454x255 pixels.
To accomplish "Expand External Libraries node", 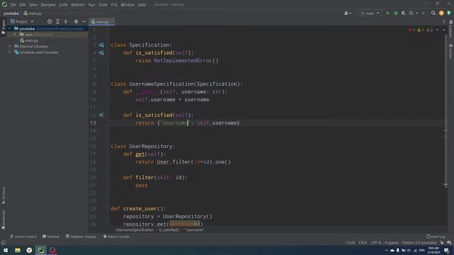I will point(9,46).
